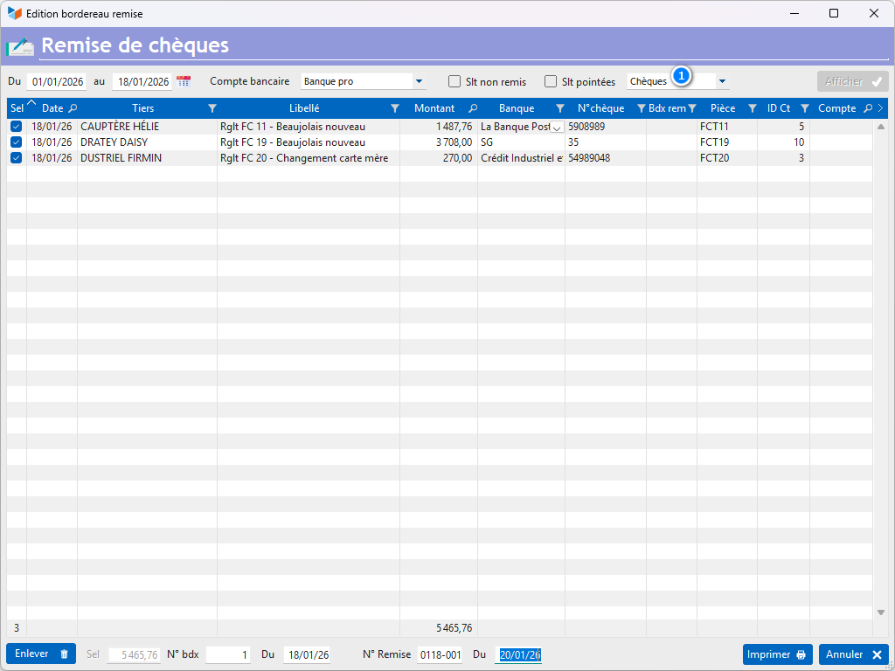Click search icon in Montant column
Screen dimensions: 895x671
coord(473,109)
